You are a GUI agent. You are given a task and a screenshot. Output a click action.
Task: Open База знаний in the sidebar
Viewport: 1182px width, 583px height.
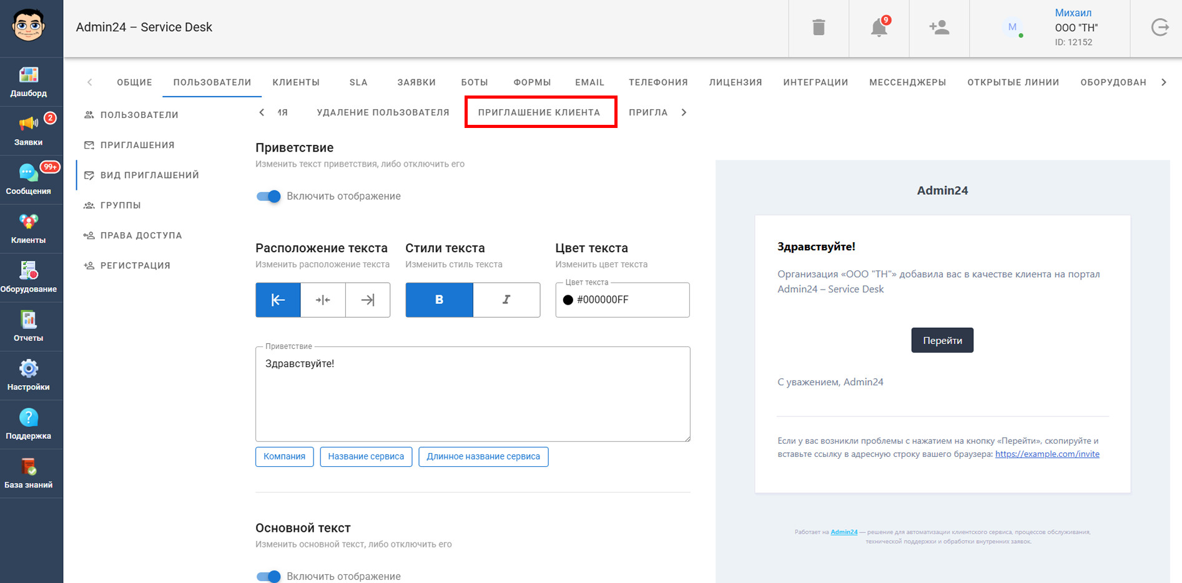[29, 473]
